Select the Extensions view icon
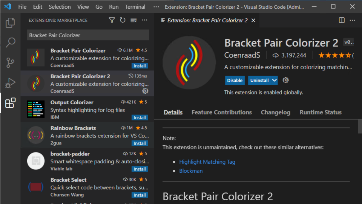 point(10,103)
